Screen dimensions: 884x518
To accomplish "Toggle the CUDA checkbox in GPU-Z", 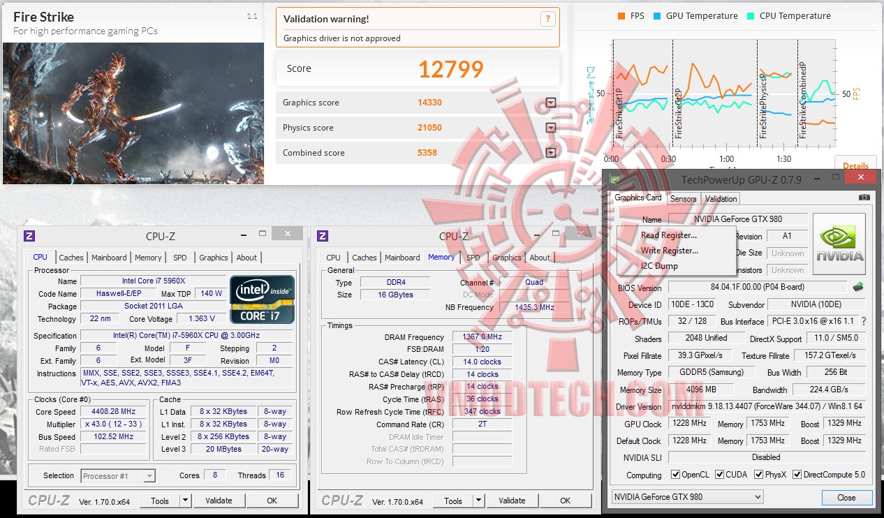I will pyautogui.click(x=720, y=475).
